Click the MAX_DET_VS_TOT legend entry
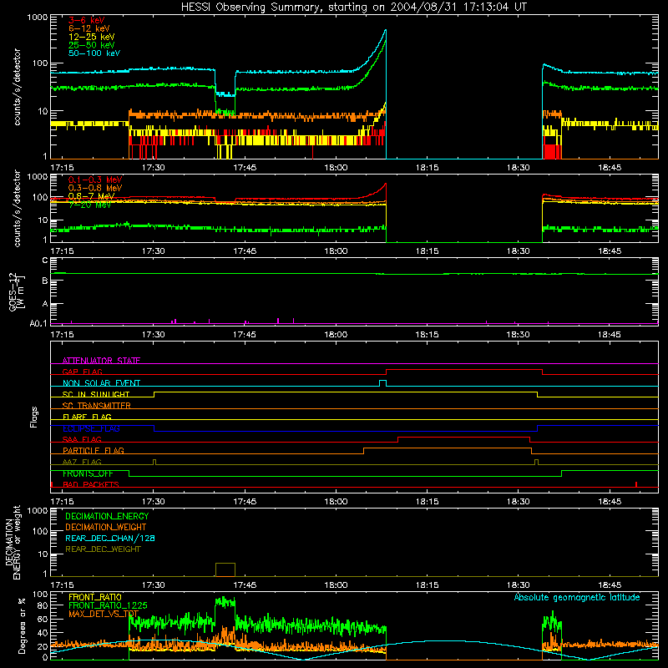668x668 pixels. click(104, 614)
